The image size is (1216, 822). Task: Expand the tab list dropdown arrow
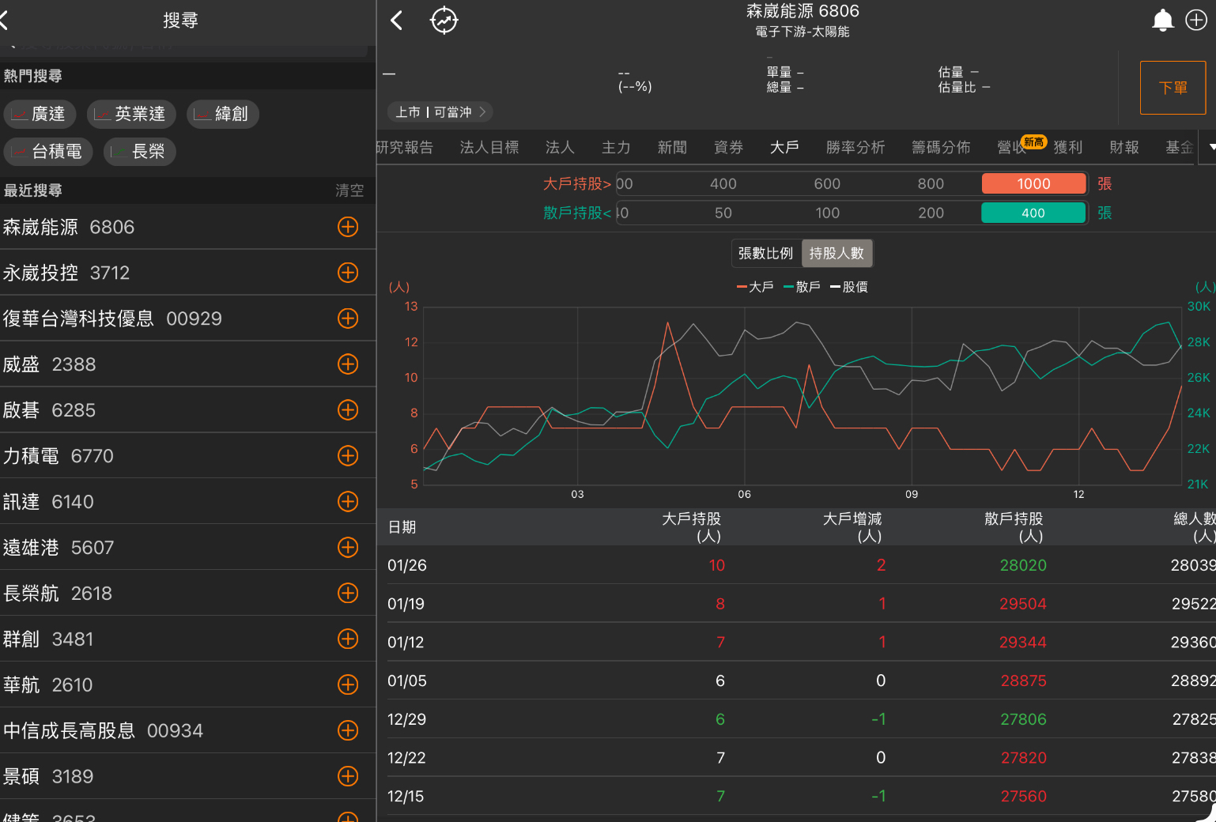point(1211,148)
